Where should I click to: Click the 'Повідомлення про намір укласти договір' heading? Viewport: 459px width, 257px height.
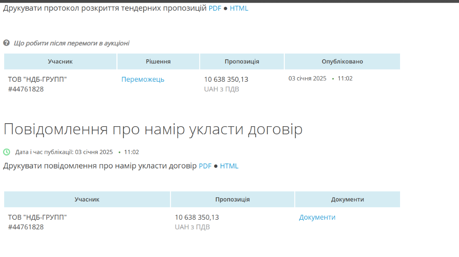[x=153, y=129]
